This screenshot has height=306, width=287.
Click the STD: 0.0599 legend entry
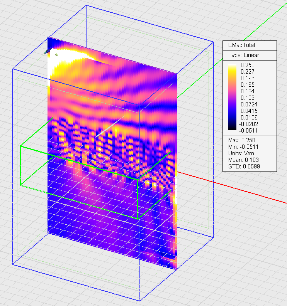(243, 166)
